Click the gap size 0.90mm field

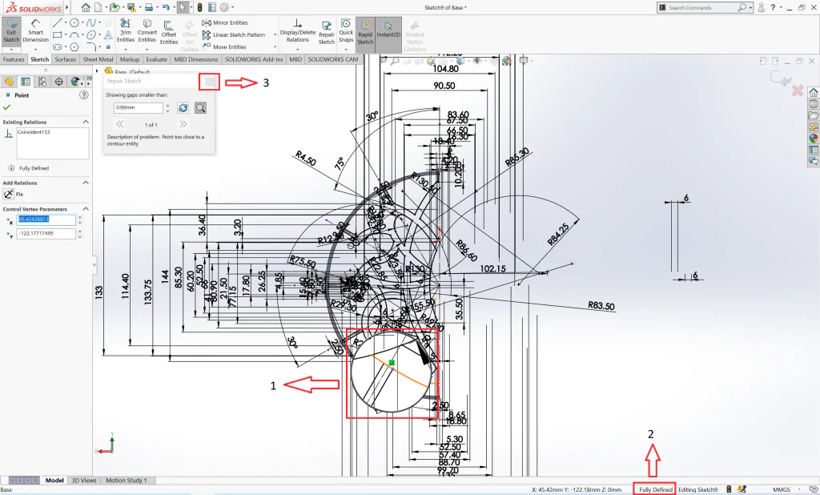tap(138, 108)
